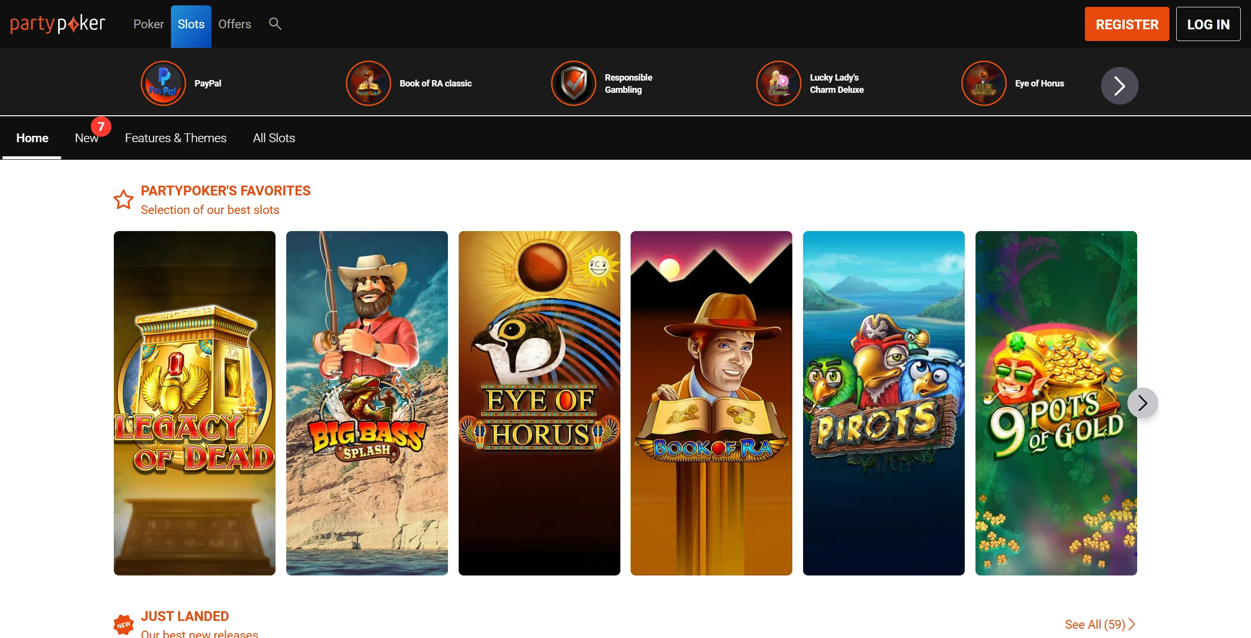Click the NEW badge icon near JUST LANDED
This screenshot has width=1251, height=638.
pos(123,624)
